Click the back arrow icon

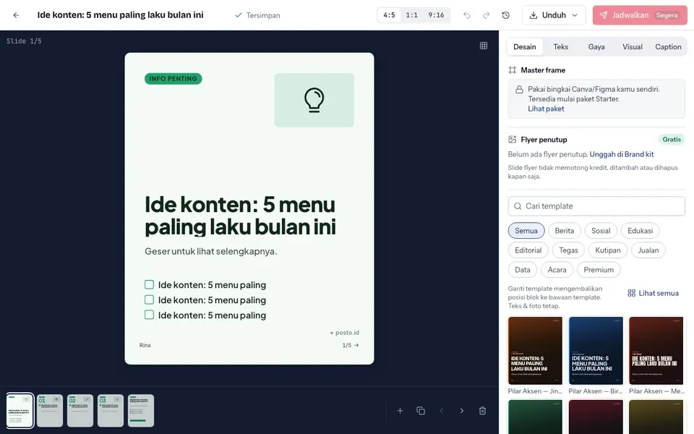tap(17, 15)
